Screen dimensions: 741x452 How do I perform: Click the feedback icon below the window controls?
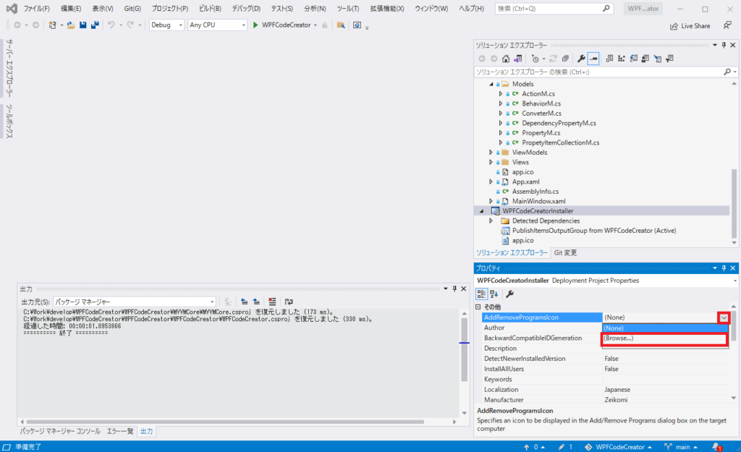point(727,25)
